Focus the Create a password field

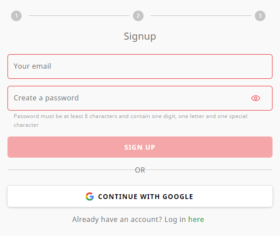point(140,98)
